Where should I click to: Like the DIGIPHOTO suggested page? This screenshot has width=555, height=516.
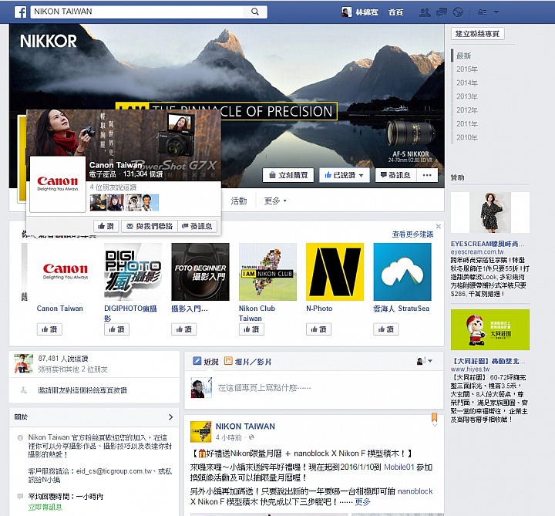pyautogui.click(x=117, y=329)
